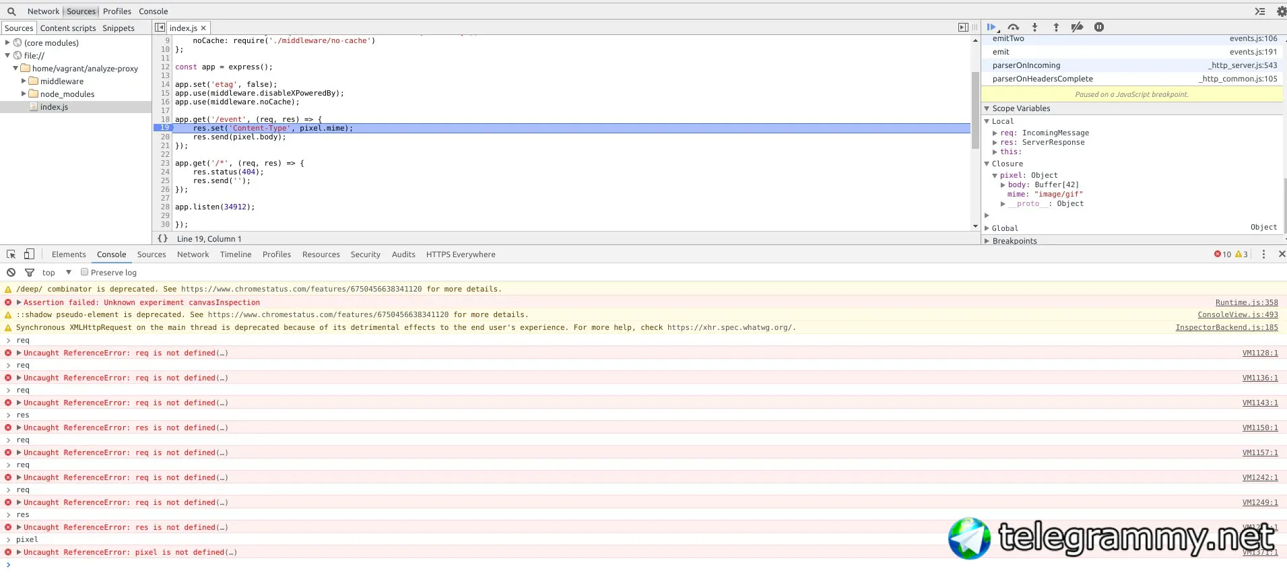Image resolution: width=1287 pixels, height=579 pixels.
Task: Open the Snippets navigator tab
Action: pyautogui.click(x=119, y=28)
